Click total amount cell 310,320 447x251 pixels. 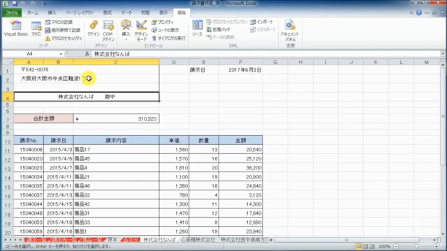pyautogui.click(x=117, y=119)
